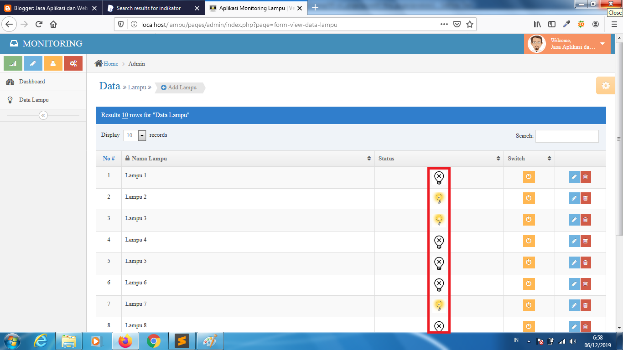Delete Lampu 5 using its red trash icon
The image size is (623, 350).
pos(586,262)
